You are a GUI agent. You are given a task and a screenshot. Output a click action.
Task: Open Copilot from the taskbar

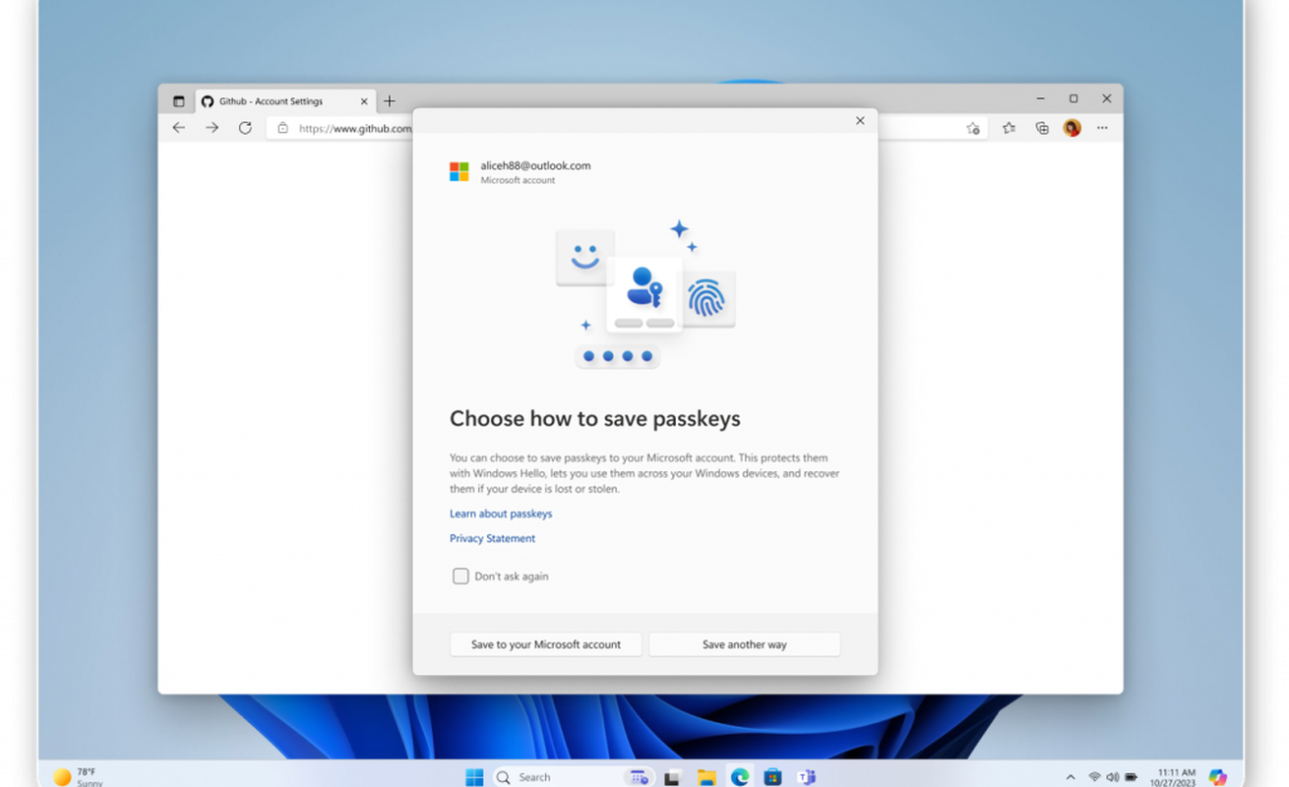(1218, 777)
